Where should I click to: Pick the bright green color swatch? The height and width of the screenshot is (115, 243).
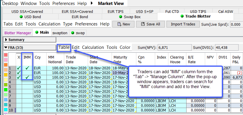(x=6, y=90)
